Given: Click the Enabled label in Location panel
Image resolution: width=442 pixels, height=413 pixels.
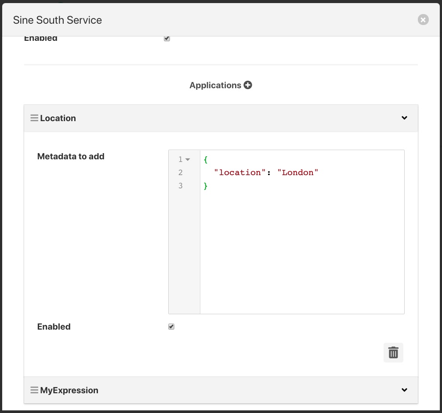Looking at the screenshot, I should point(54,327).
